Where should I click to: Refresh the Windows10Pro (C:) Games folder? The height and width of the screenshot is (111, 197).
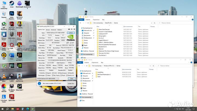coord(153,66)
